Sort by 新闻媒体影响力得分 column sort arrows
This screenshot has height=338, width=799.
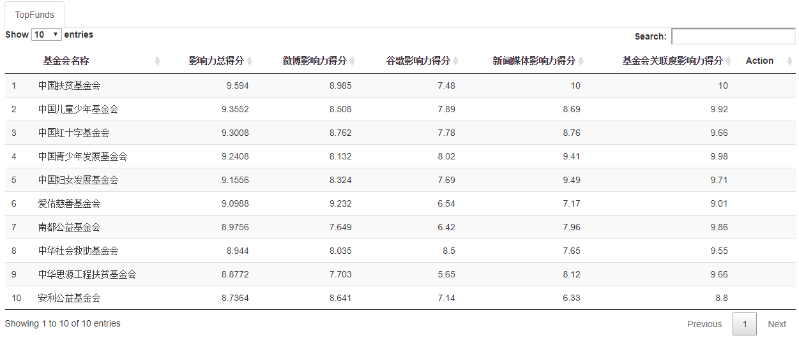point(581,61)
